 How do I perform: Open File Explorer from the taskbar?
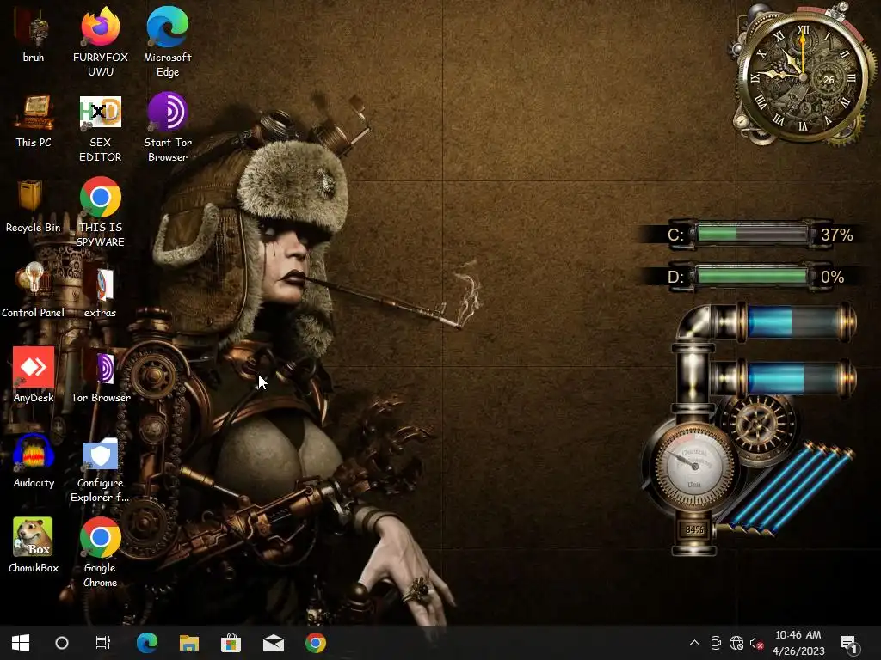pos(189,643)
